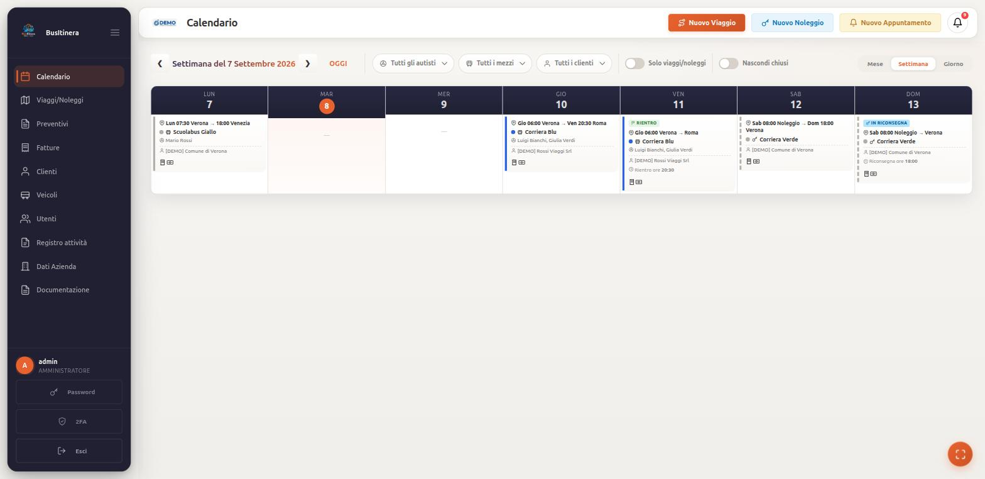985x479 pixels.
Task: Open Tutti i clienti dropdown
Action: click(574, 63)
